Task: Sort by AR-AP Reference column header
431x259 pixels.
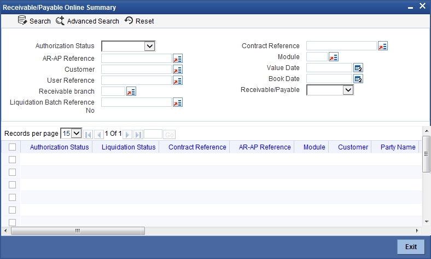Action: click(265, 147)
